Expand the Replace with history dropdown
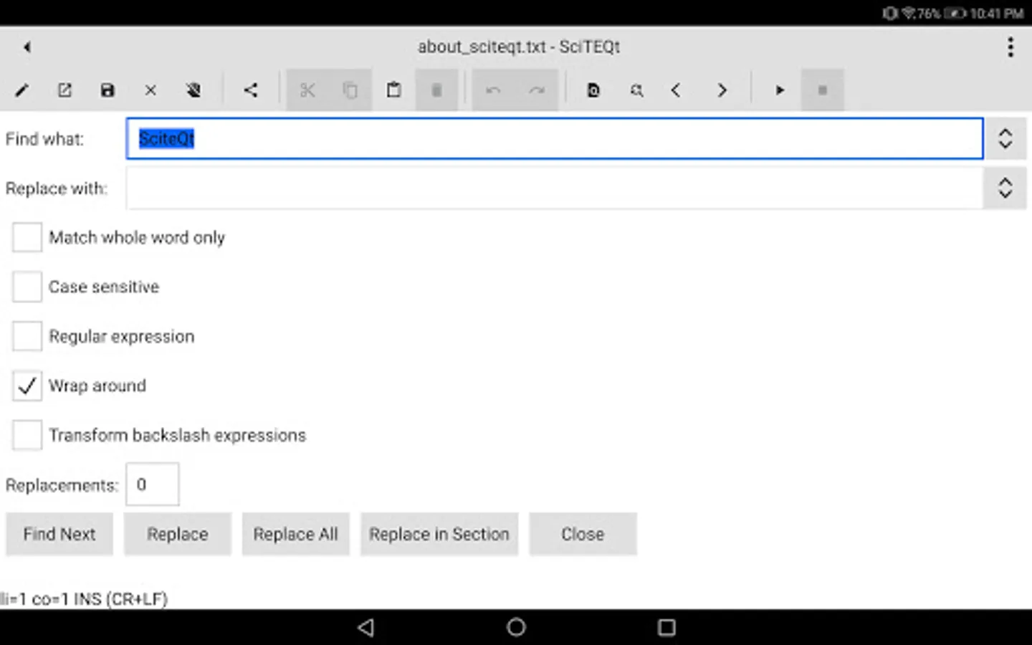Viewport: 1032px width, 645px height. (x=1005, y=188)
